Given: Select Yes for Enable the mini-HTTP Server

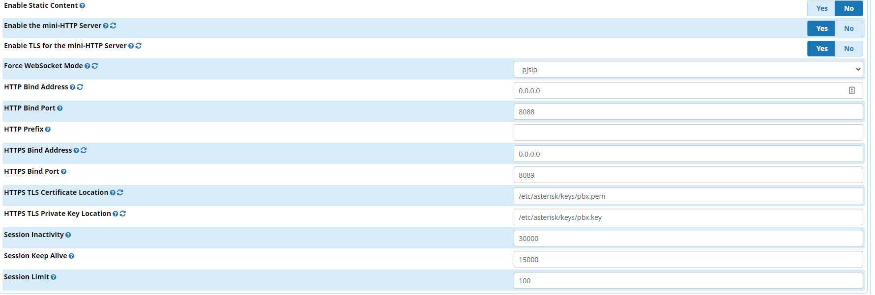Looking at the screenshot, I should [x=821, y=28].
